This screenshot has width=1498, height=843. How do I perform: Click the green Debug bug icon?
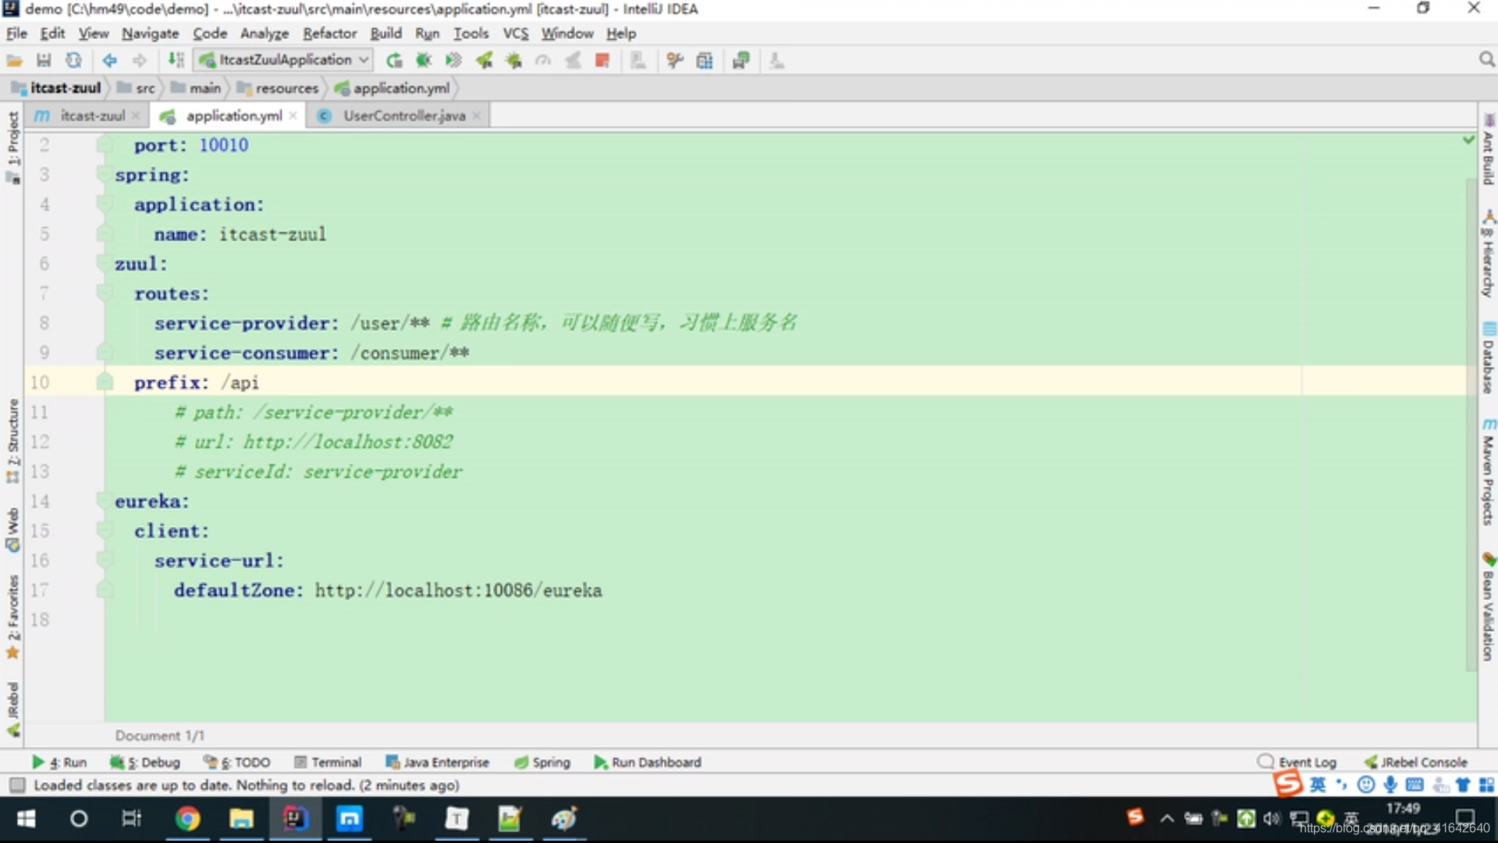(x=424, y=60)
